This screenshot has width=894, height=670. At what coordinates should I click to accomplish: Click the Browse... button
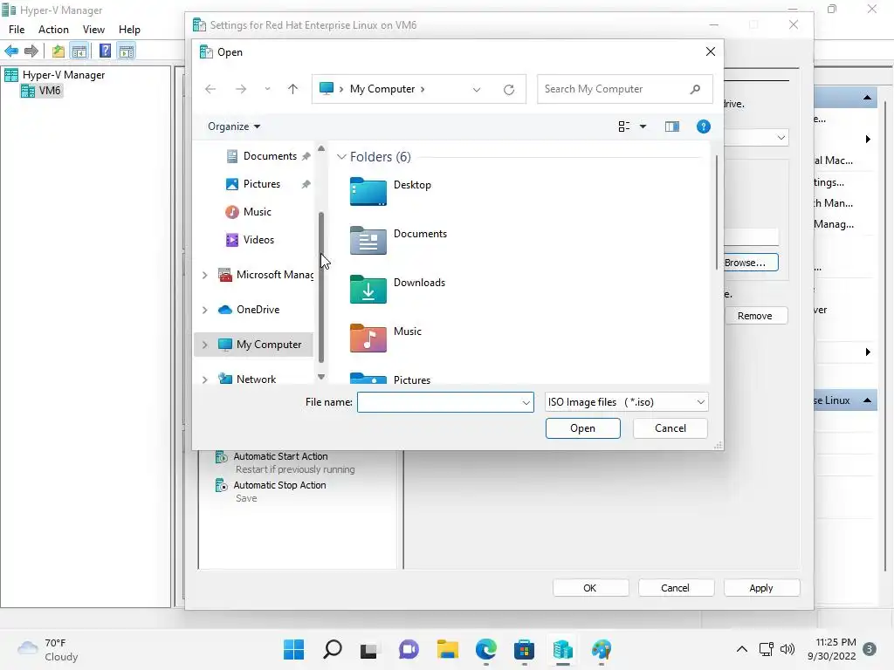click(x=750, y=263)
